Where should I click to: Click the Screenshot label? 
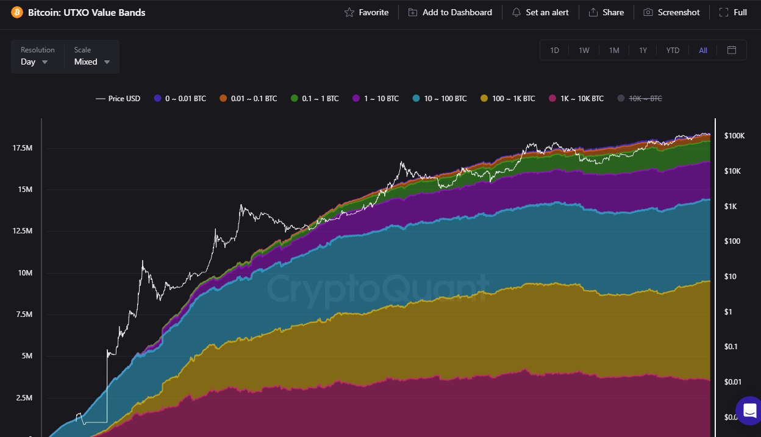(679, 12)
